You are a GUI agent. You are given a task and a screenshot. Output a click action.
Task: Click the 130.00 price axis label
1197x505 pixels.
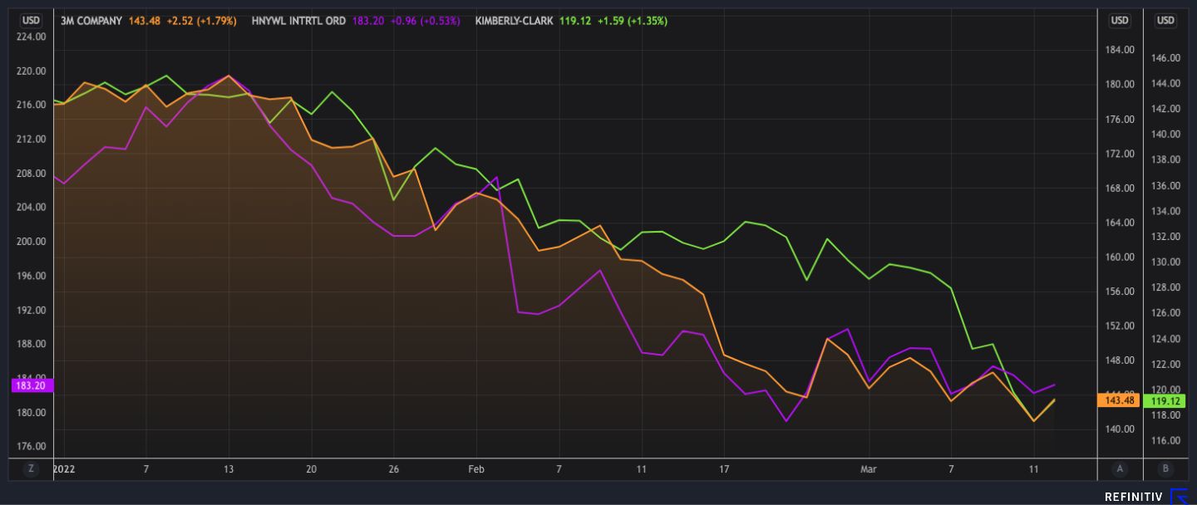pyautogui.click(x=1166, y=262)
